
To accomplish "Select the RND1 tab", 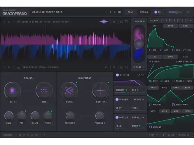I will pos(153,87).
